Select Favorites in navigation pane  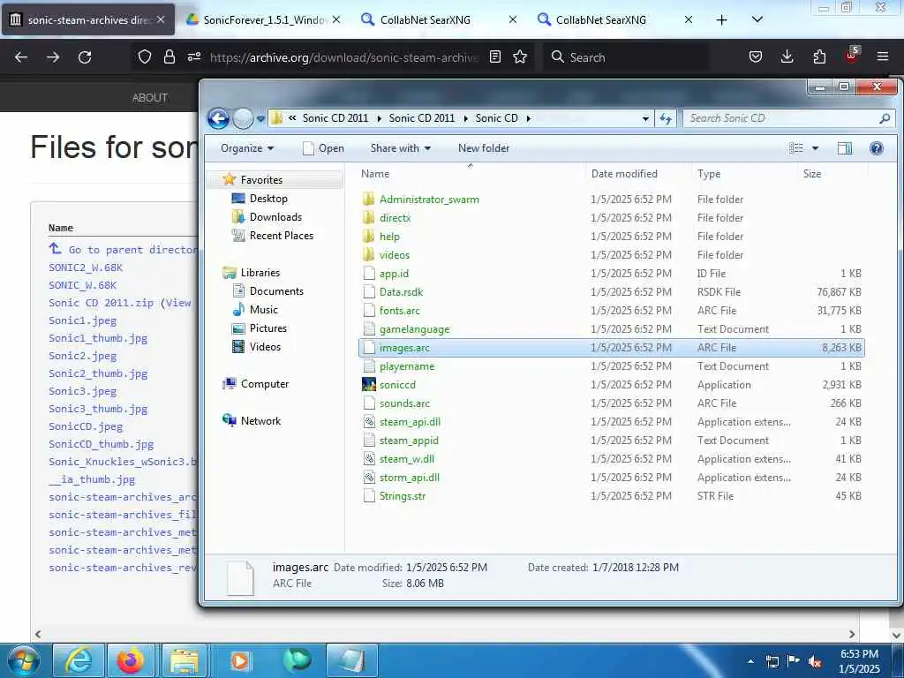click(261, 180)
